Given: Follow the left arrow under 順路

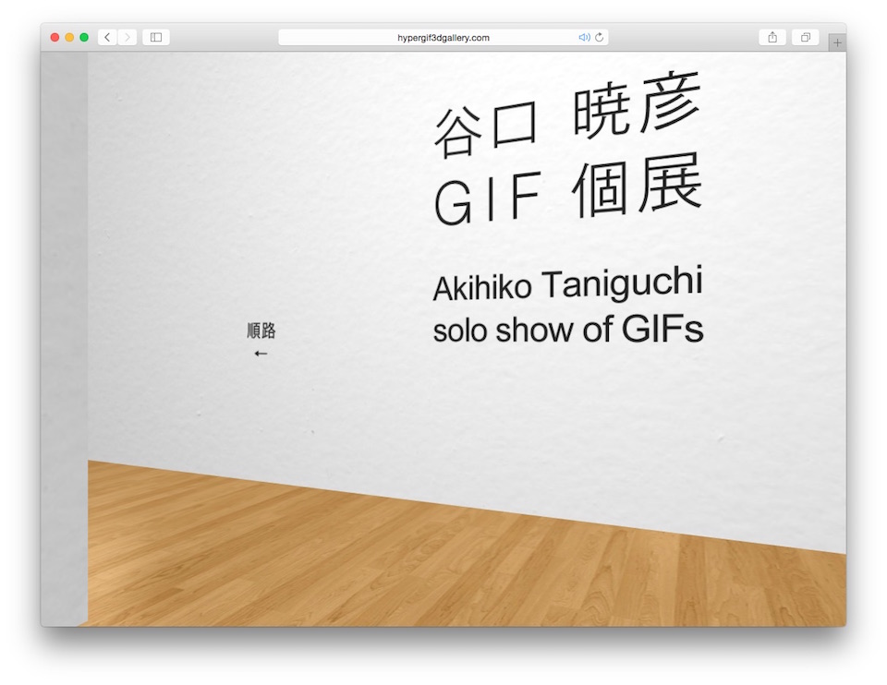Looking at the screenshot, I should [x=261, y=354].
